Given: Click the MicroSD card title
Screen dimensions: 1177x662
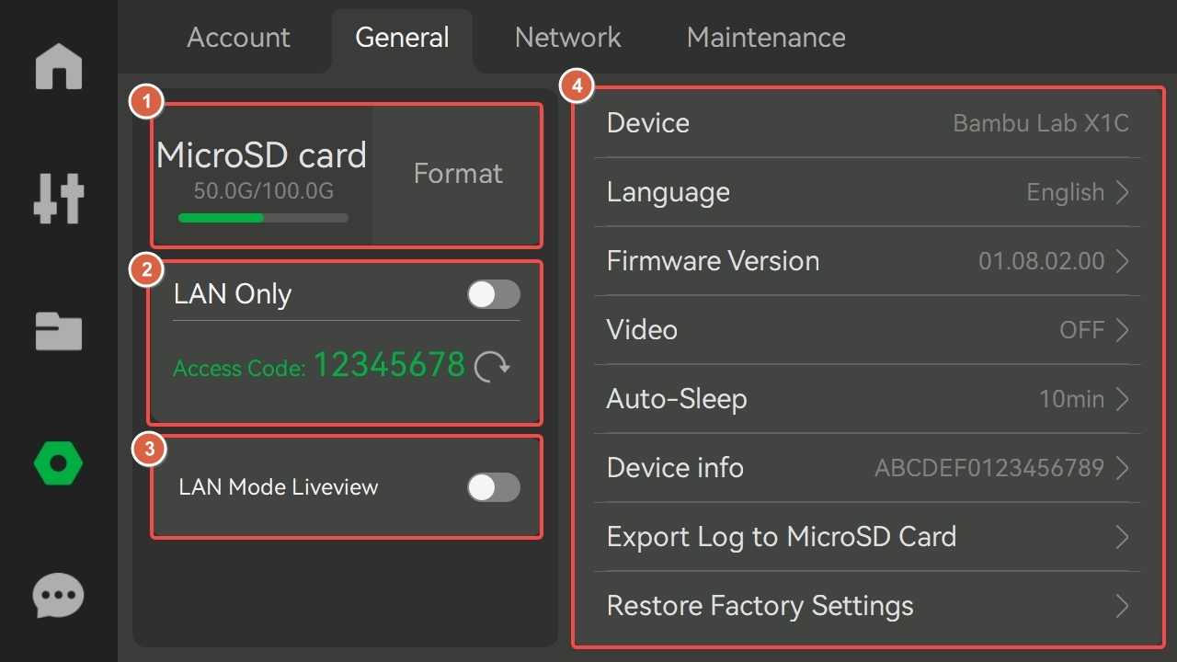Looking at the screenshot, I should [262, 155].
